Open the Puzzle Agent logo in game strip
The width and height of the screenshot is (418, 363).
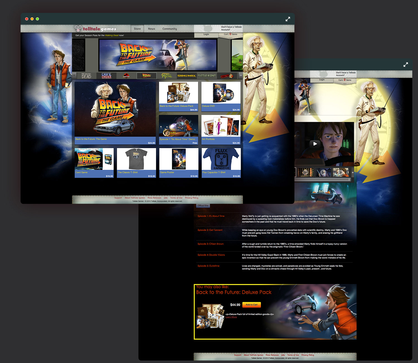pyautogui.click(x=207, y=76)
